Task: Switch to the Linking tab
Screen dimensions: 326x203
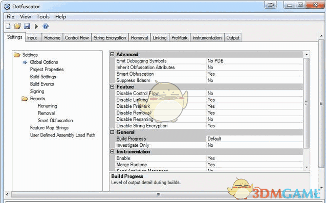Action: (x=160, y=38)
